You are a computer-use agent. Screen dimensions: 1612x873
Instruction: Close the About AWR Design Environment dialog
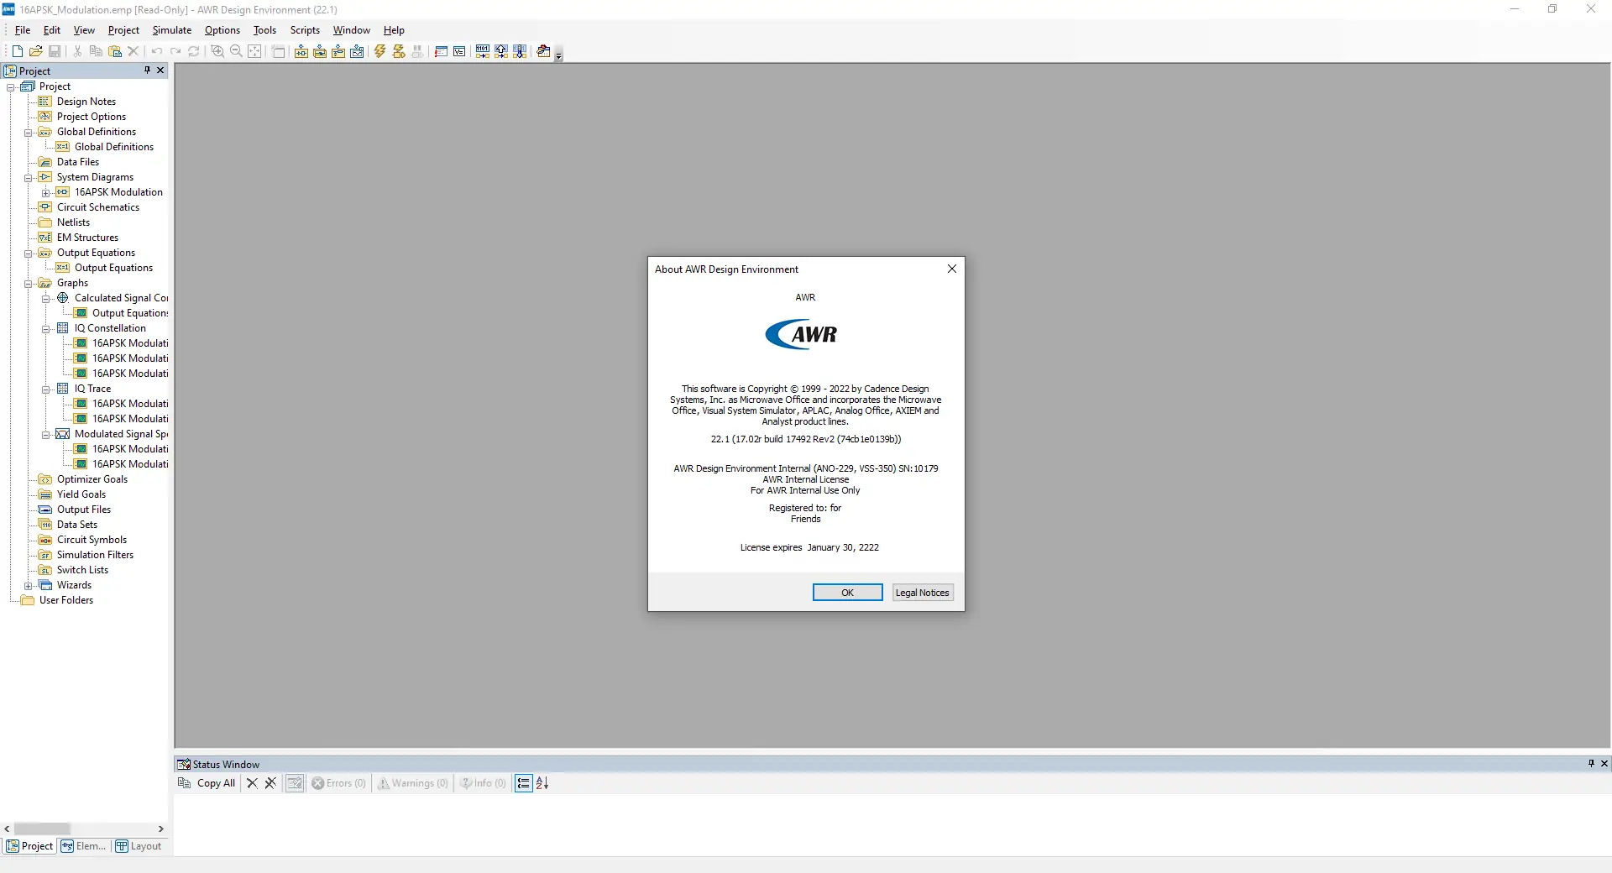click(951, 269)
